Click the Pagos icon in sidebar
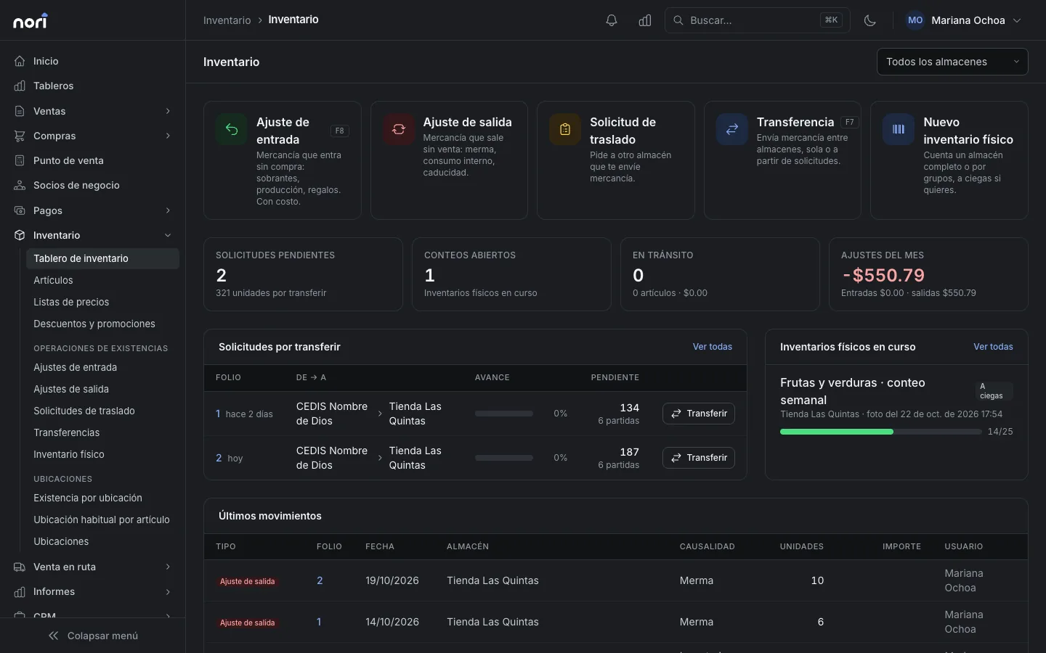This screenshot has height=653, width=1046. (20, 210)
